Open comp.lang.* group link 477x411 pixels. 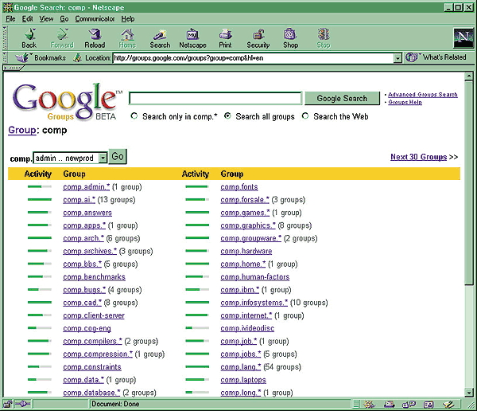[241, 366]
